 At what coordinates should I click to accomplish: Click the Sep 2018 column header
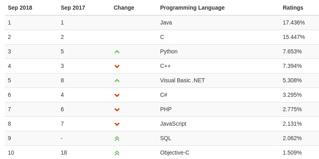coord(20,8)
